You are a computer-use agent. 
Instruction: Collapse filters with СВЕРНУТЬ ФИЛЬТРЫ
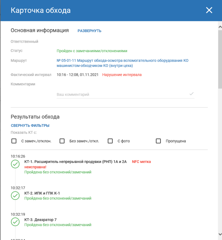click(x=30, y=125)
